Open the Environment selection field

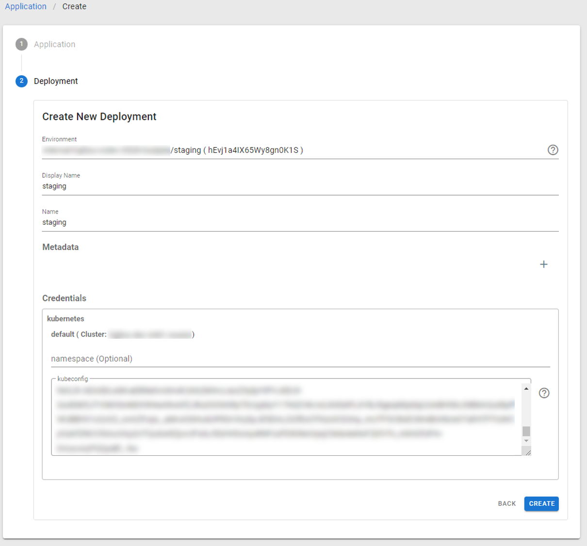[x=291, y=150]
